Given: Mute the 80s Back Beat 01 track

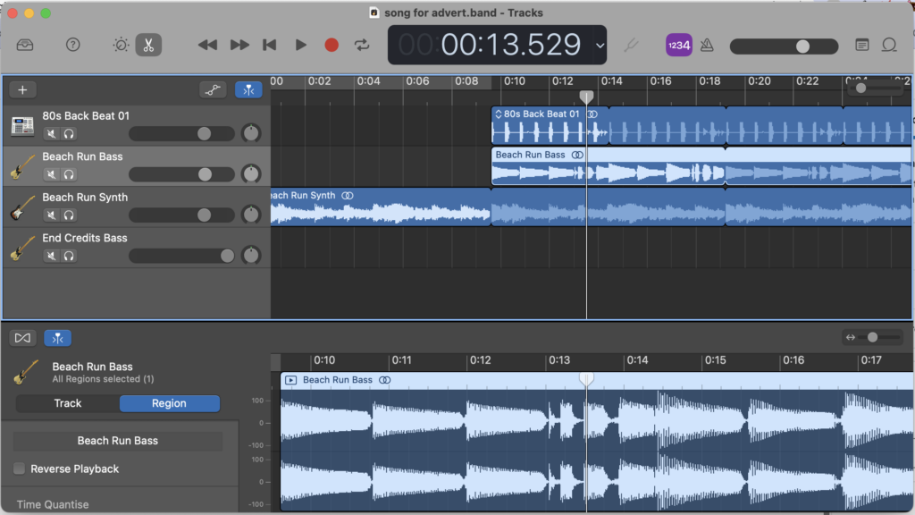Looking at the screenshot, I should [x=51, y=134].
